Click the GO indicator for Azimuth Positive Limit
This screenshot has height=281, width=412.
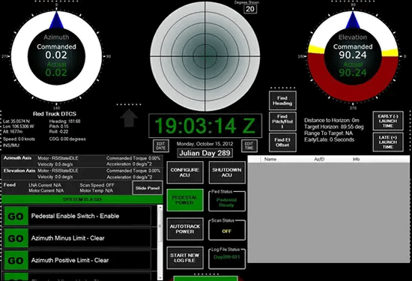point(16,260)
